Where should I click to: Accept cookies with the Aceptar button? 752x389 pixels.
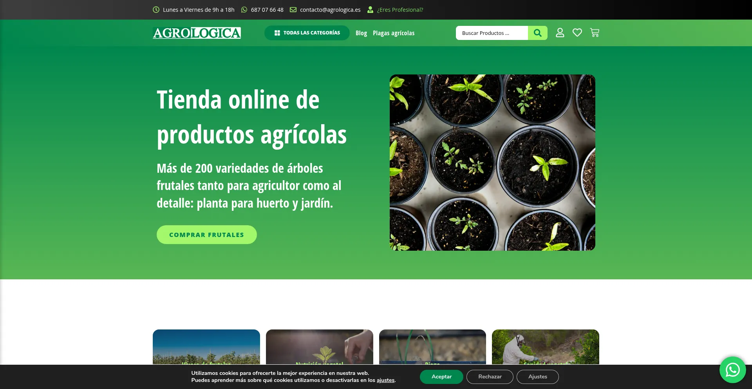[441, 376]
